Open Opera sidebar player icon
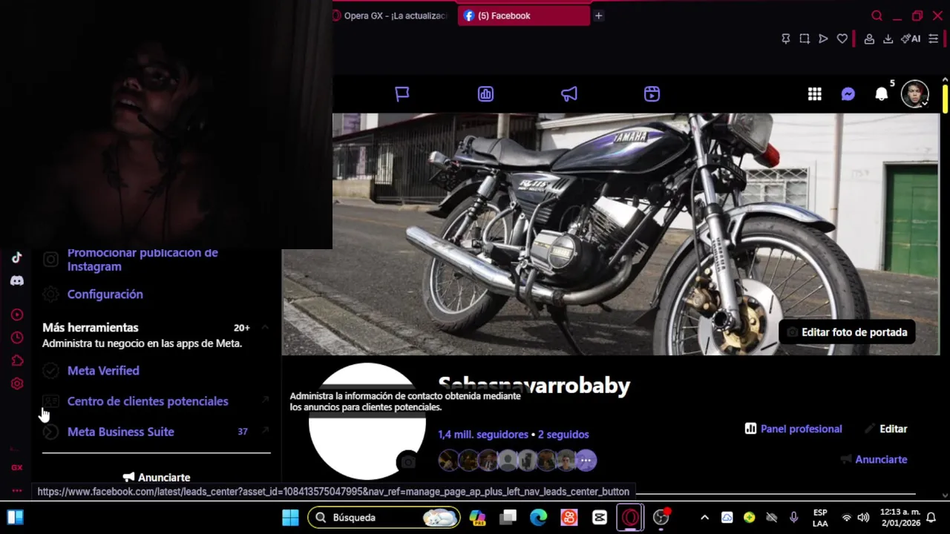The height and width of the screenshot is (534, 950). (17, 314)
